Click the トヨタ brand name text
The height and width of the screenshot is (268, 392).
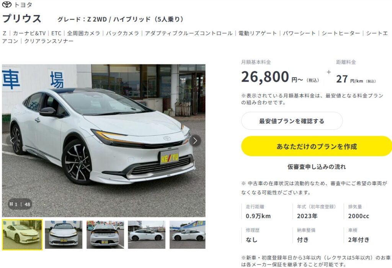point(23,5)
